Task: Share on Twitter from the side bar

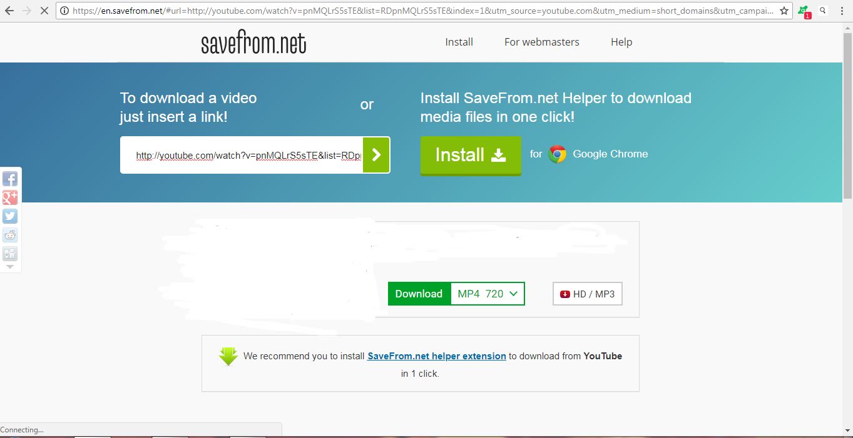Action: (x=10, y=217)
